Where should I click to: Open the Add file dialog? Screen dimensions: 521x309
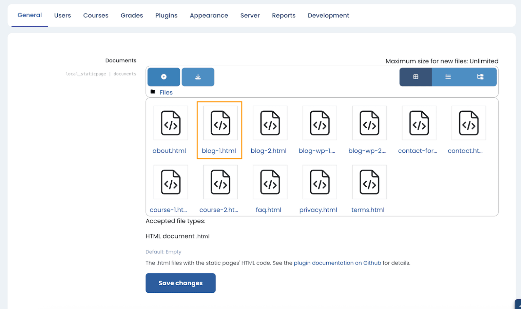(x=163, y=77)
